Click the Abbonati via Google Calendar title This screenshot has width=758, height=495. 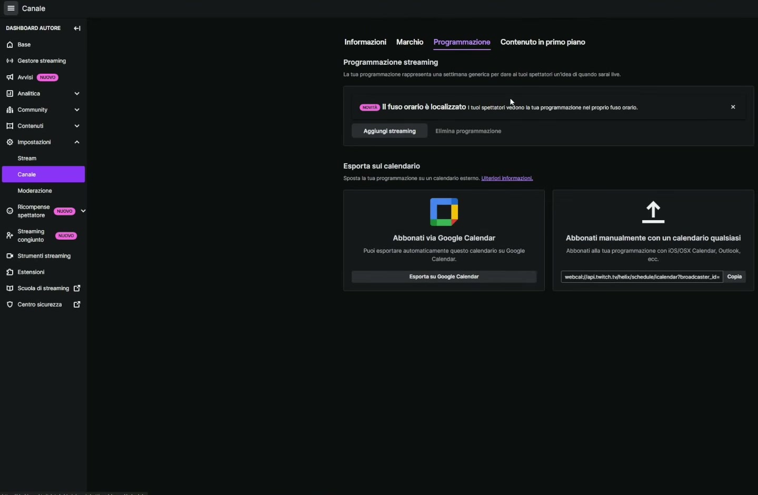click(444, 238)
